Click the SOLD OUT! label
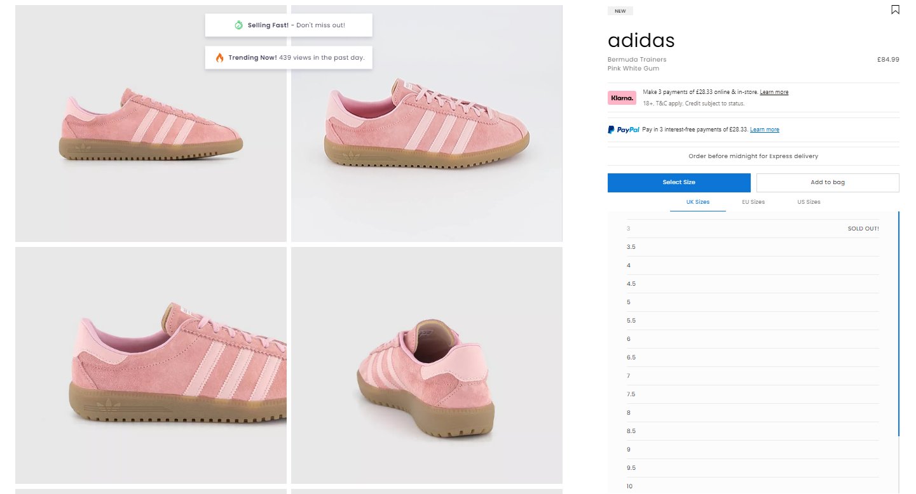Screen dimensions: 916x494 click(x=863, y=229)
